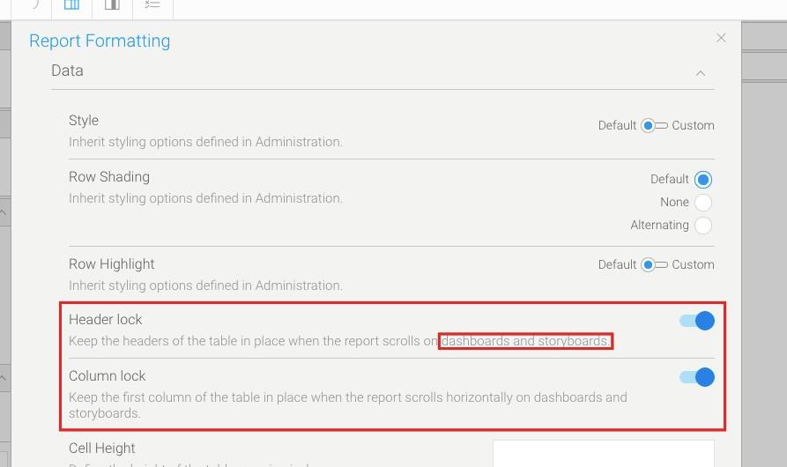Switch Style toggle between Default and Custom
787x467 pixels.
point(654,125)
